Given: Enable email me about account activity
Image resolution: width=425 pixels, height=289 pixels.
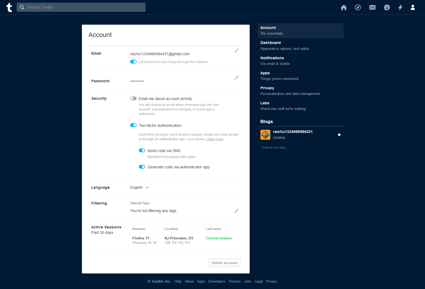Looking at the screenshot, I should (x=133, y=98).
